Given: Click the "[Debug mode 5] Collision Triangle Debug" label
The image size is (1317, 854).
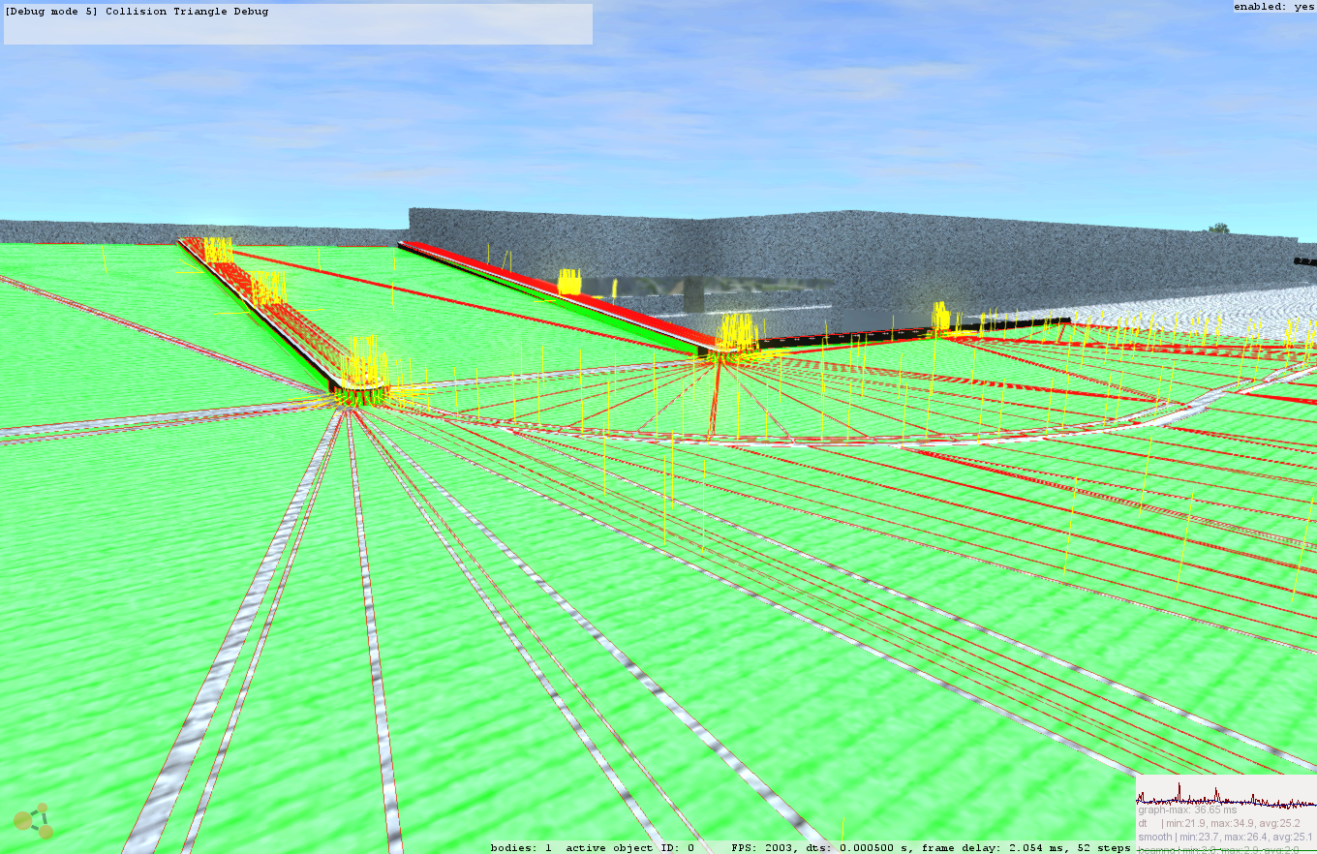Looking at the screenshot, I should pos(137,12).
